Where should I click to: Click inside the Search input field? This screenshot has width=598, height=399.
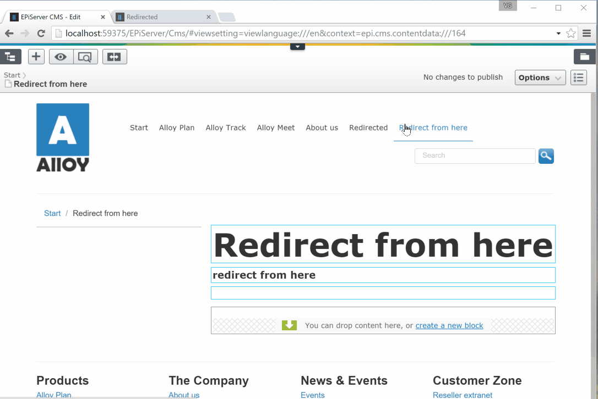475,156
